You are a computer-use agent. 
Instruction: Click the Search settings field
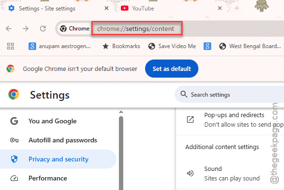click(x=229, y=94)
